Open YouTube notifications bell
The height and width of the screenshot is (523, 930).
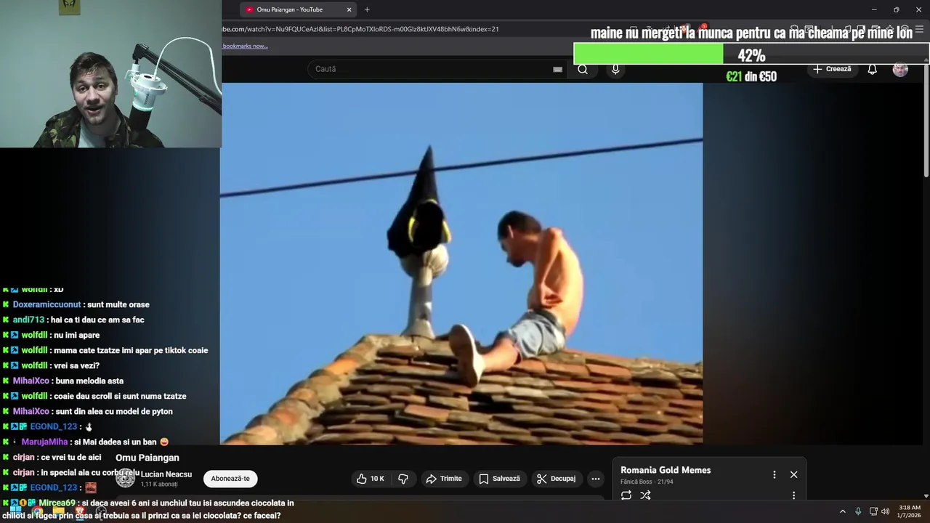click(x=872, y=69)
